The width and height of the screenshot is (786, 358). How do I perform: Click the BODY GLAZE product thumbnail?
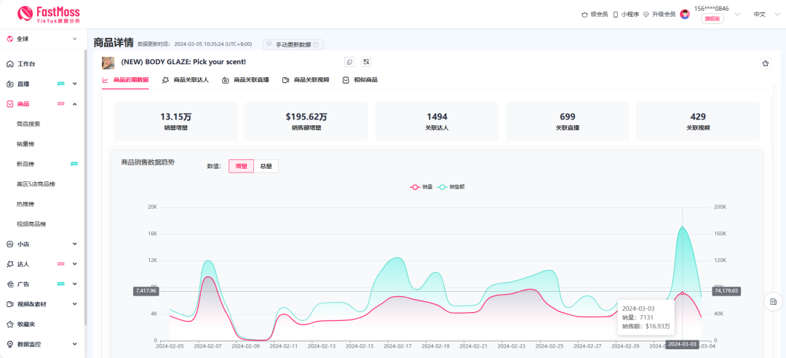pos(108,63)
